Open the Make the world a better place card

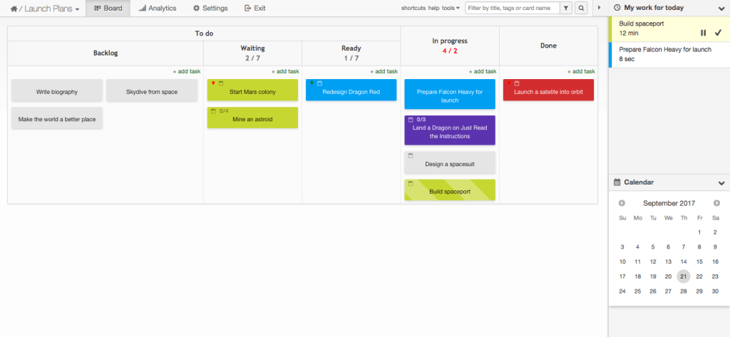[x=57, y=118]
